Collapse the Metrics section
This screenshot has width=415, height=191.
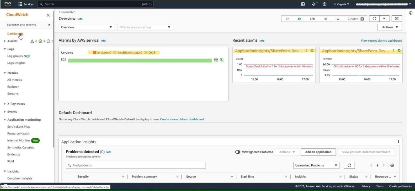[x=5, y=73]
